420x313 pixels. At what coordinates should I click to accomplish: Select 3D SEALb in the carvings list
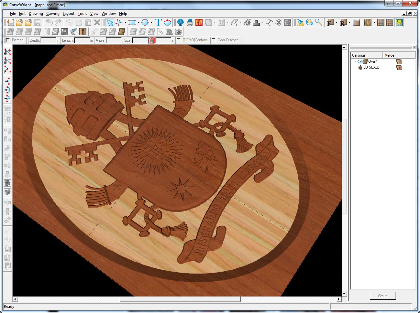tap(371, 67)
